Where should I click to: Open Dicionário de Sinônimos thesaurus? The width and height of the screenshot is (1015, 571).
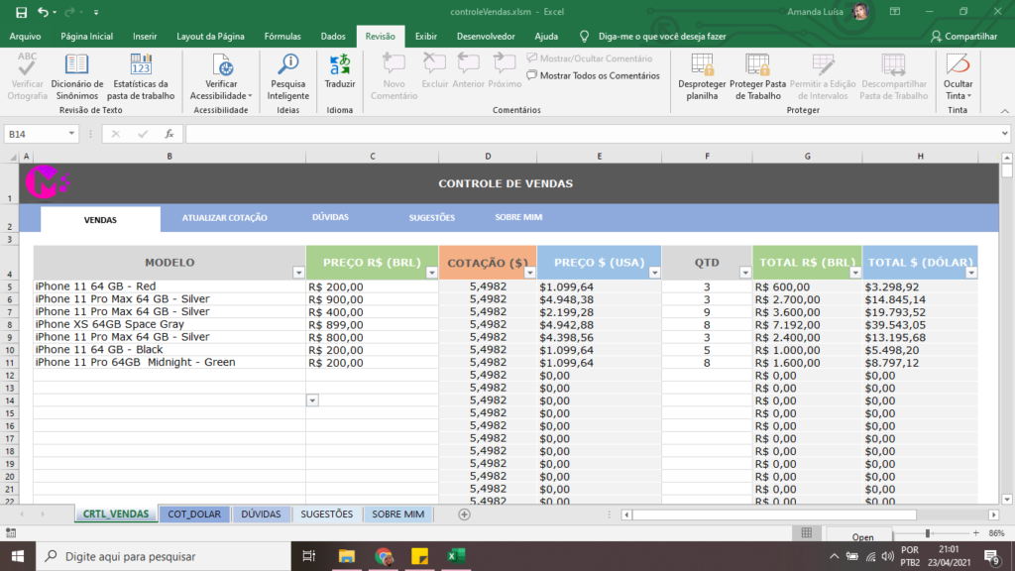tap(77, 76)
